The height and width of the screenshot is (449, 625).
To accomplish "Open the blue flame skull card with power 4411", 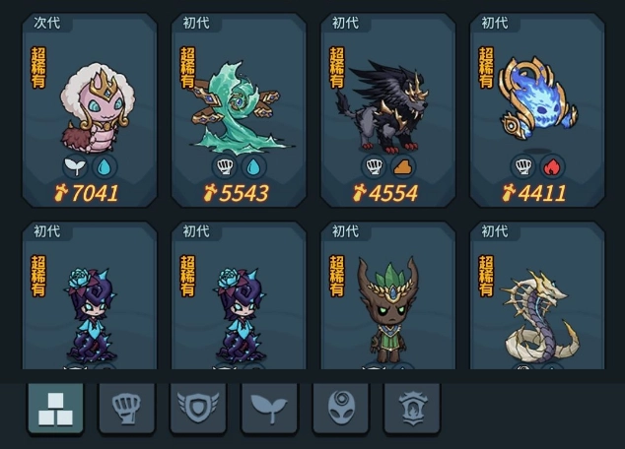I will 537,110.
